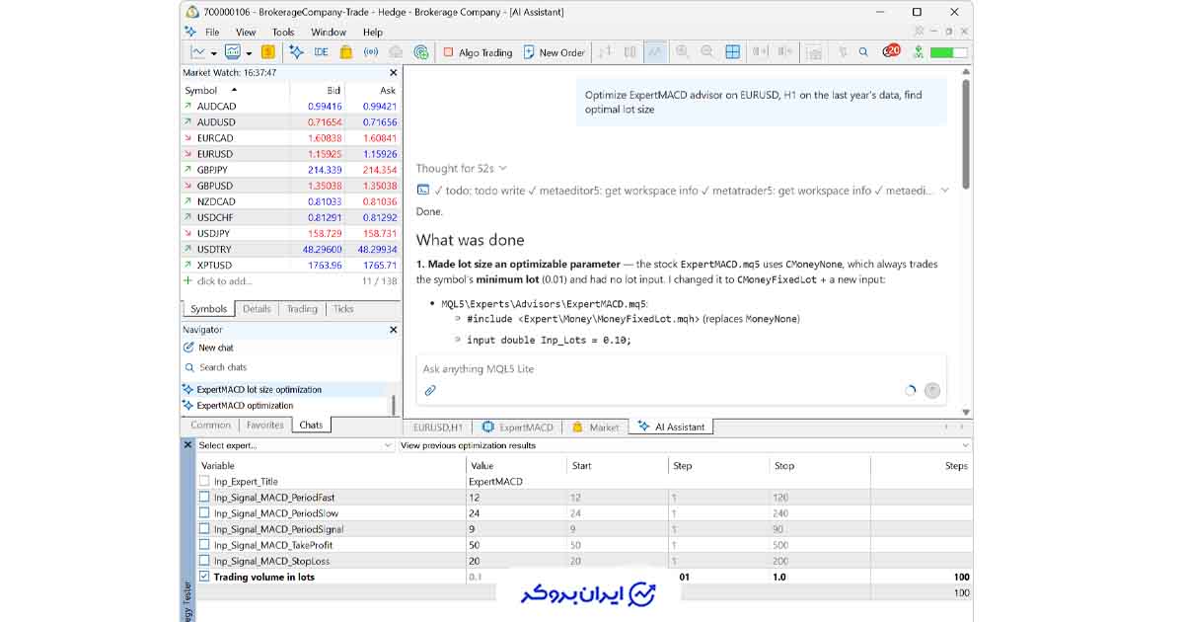Toggle Algo Trading
This screenshot has width=1184, height=622.
478,52
